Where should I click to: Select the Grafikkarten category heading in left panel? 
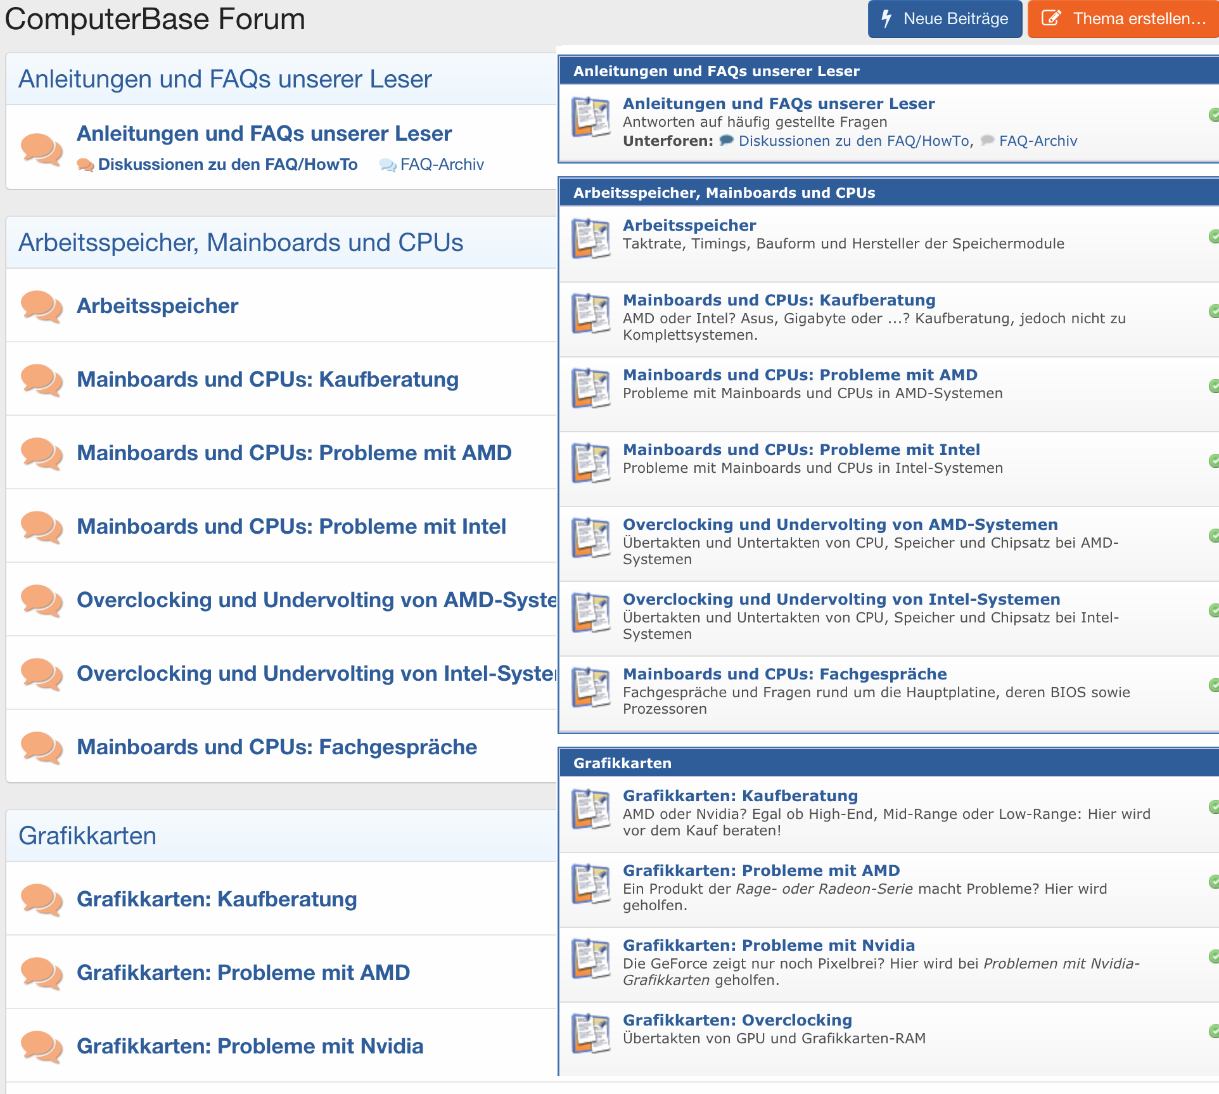pyautogui.click(x=87, y=835)
